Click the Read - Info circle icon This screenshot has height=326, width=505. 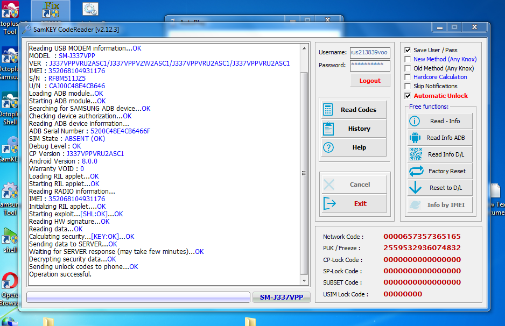click(415, 121)
